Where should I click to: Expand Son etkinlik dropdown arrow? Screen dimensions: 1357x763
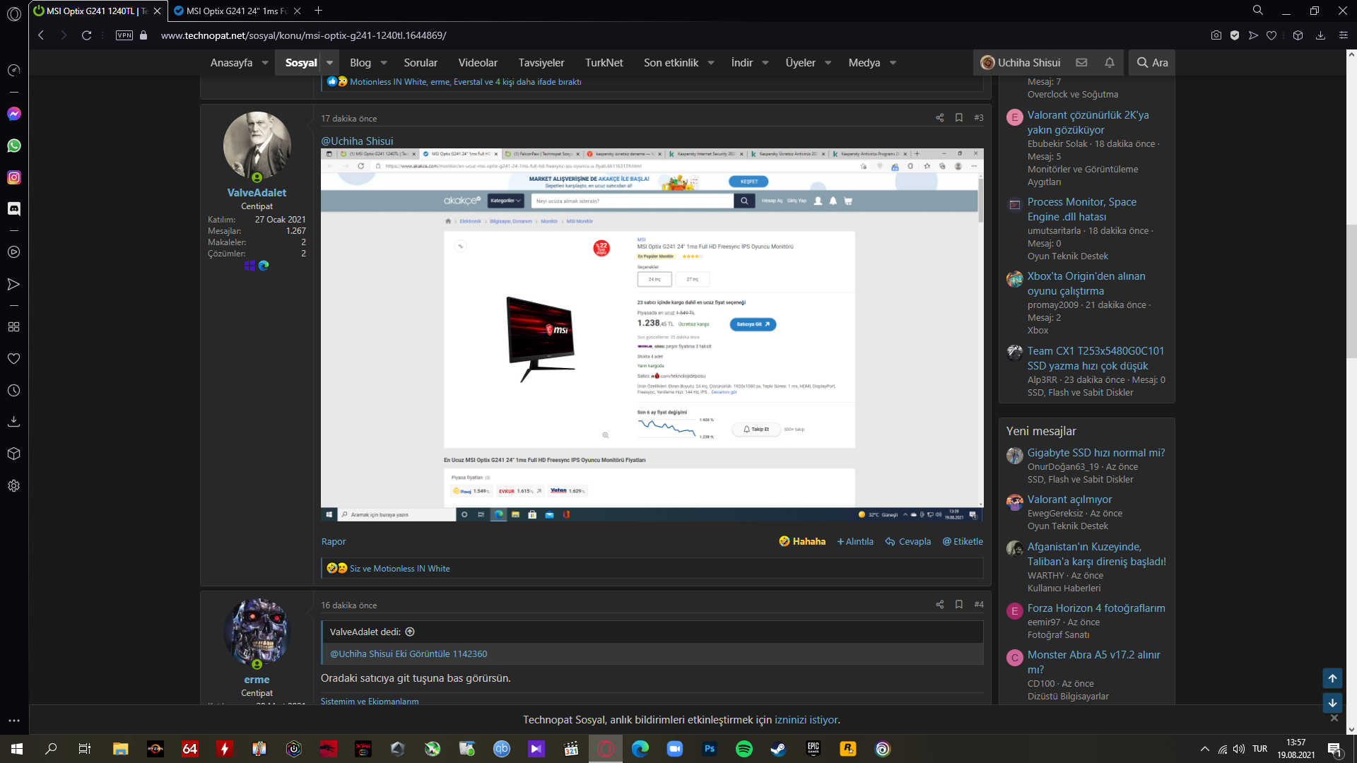click(711, 63)
